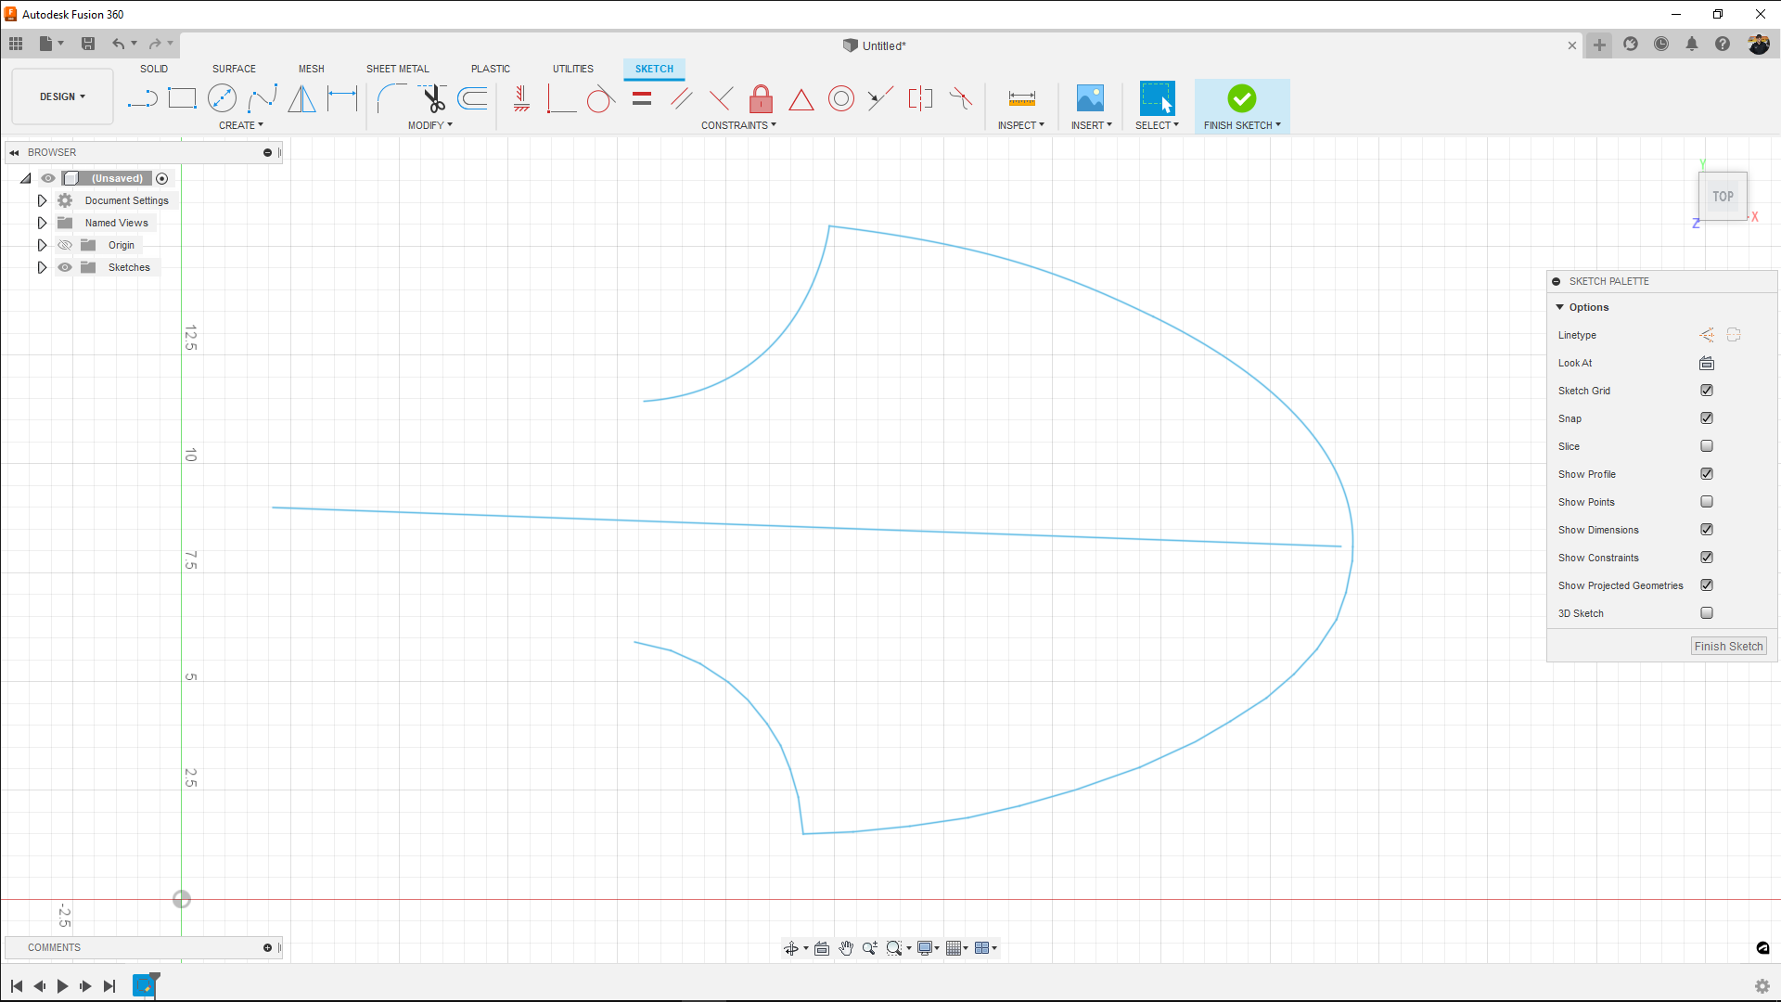Click the Insert Image icon
This screenshot has width=1781, height=1002.
(1090, 98)
